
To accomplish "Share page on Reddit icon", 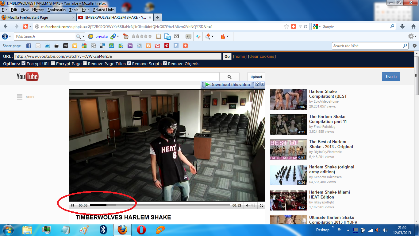I will coord(139,46).
